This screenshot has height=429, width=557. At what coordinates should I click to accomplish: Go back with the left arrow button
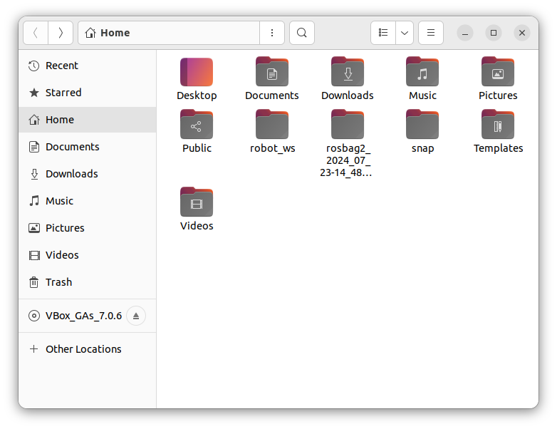pos(36,33)
